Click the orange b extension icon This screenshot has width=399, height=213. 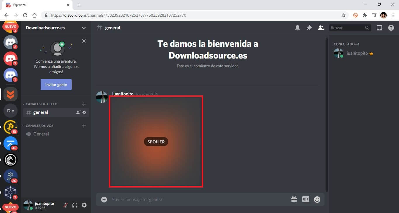355,15
